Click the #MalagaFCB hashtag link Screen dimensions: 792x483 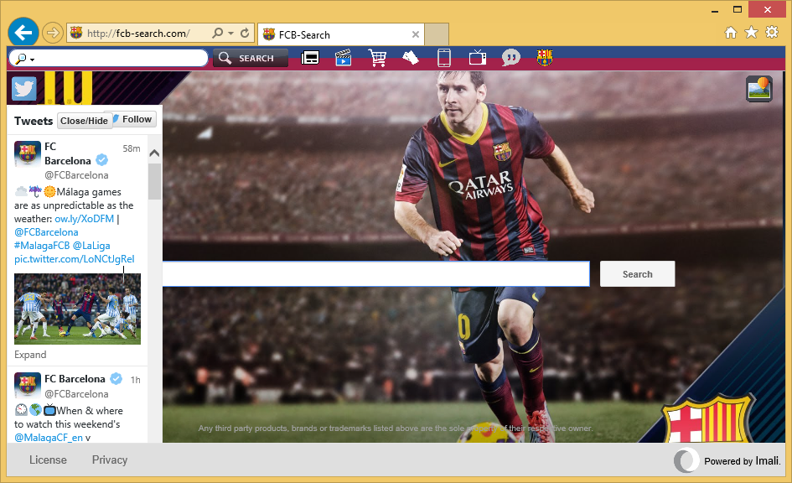(42, 246)
